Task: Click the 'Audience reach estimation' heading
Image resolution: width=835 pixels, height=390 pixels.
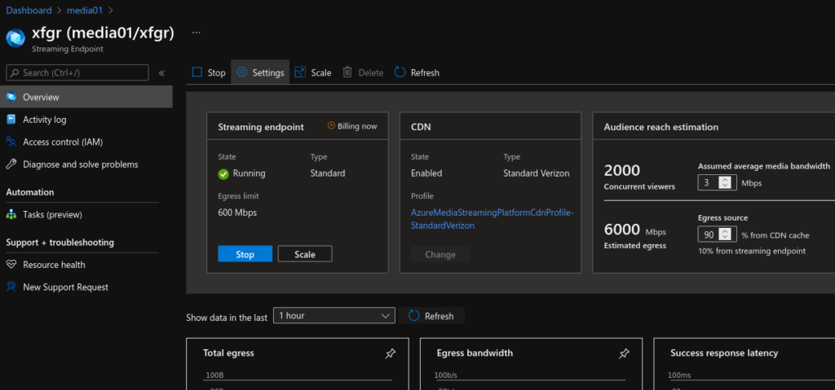Action: click(660, 127)
